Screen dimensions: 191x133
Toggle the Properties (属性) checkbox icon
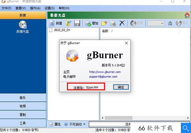click(x=51, y=124)
